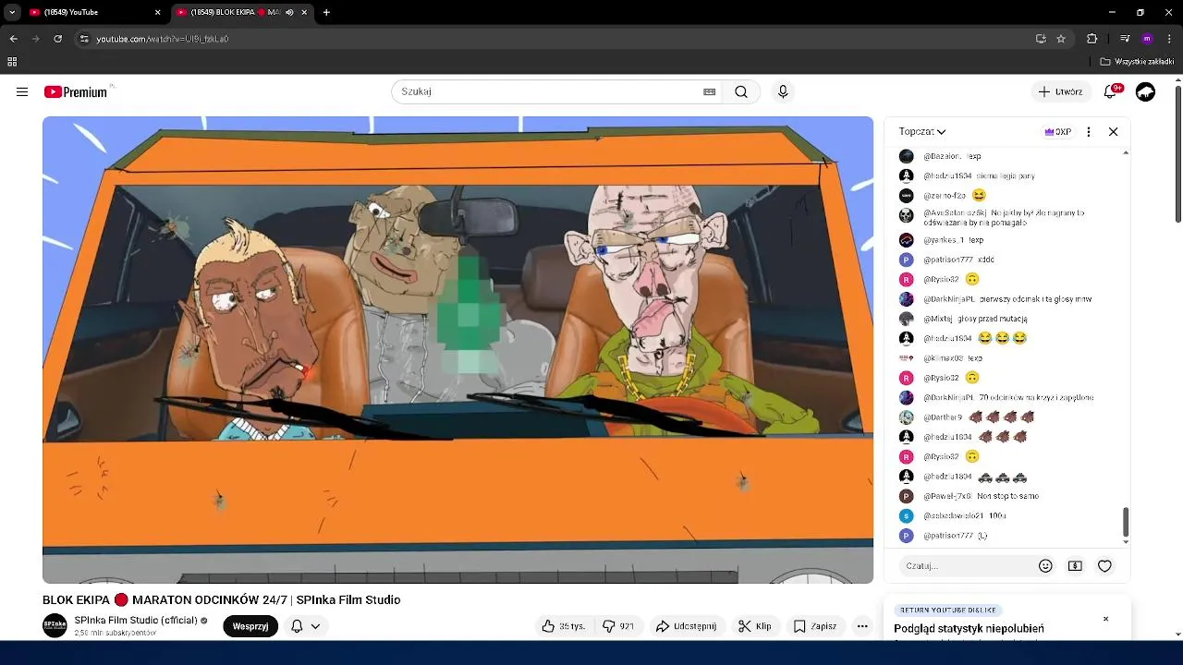Go to YouTube Premium home logo
This screenshot has height=665, width=1183.
pyautogui.click(x=76, y=91)
